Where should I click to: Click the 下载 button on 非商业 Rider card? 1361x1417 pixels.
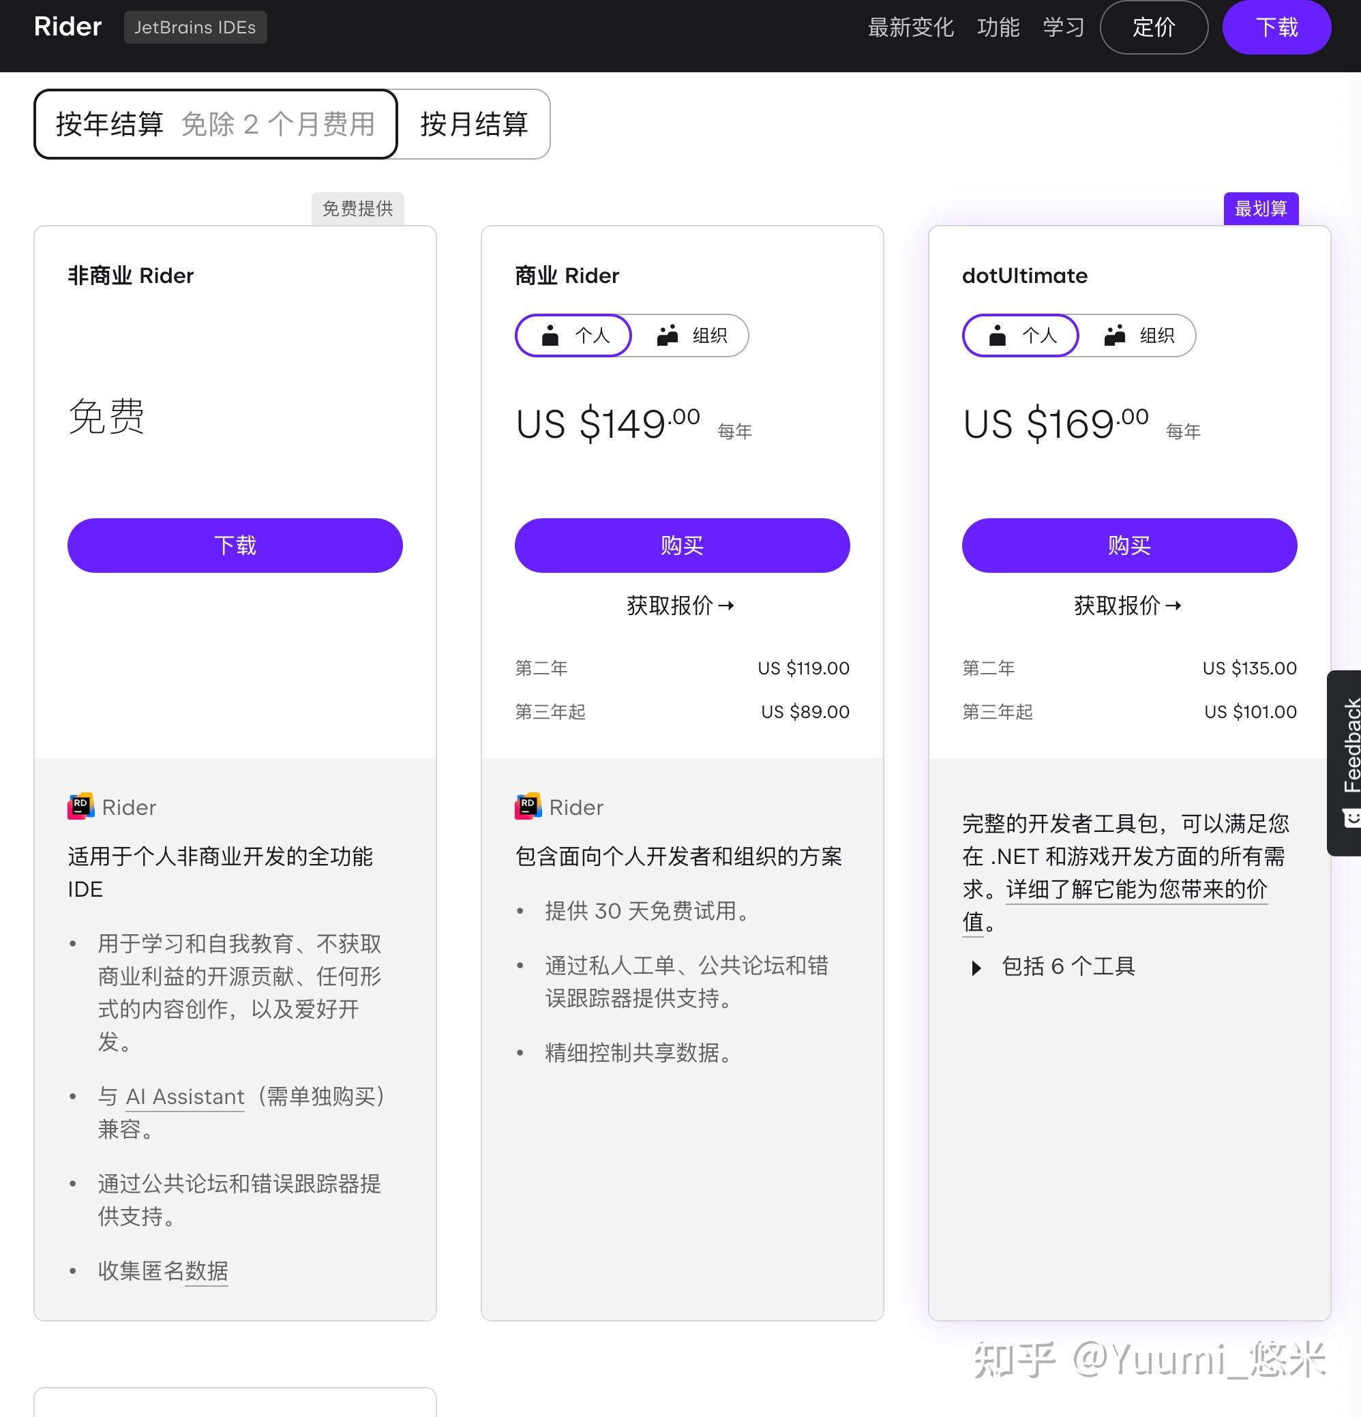(x=235, y=545)
